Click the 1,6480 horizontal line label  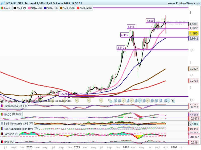[63, 94]
